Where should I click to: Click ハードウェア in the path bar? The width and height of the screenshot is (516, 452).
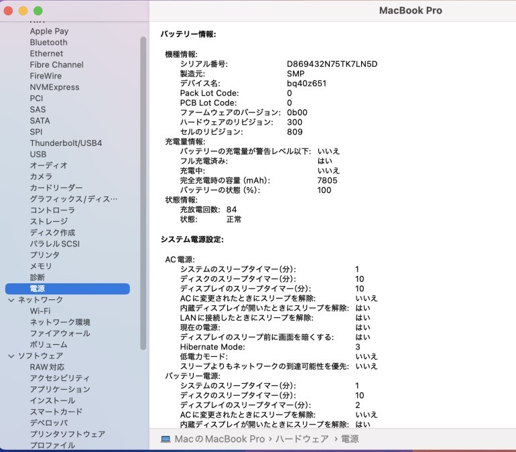click(x=302, y=439)
